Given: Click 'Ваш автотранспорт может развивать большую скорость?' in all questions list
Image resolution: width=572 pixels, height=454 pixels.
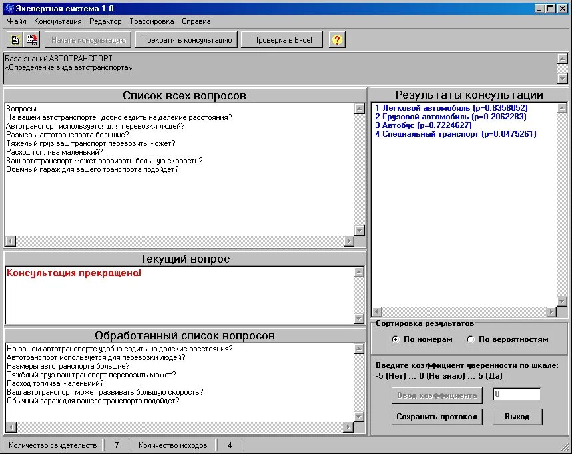Looking at the screenshot, I should [105, 161].
